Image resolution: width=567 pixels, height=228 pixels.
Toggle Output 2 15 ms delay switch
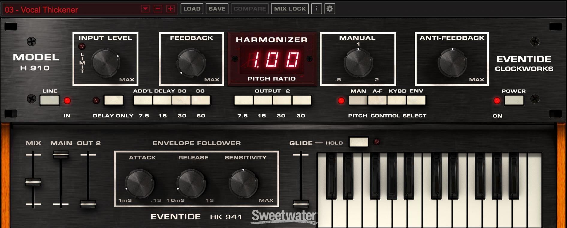[x=263, y=100]
